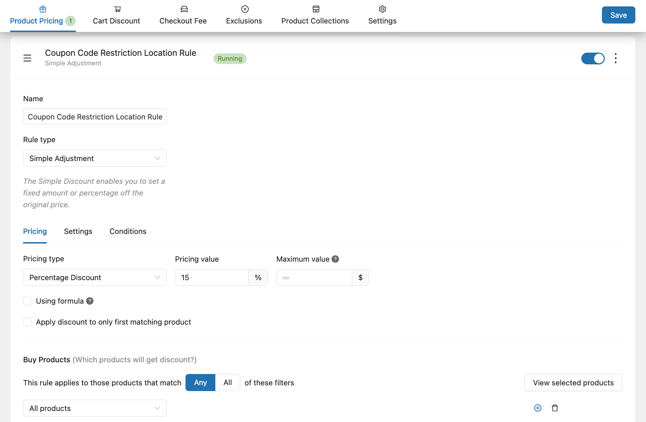Click the gear icon above Settings
Screen dimensions: 646x422
[x=382, y=9]
